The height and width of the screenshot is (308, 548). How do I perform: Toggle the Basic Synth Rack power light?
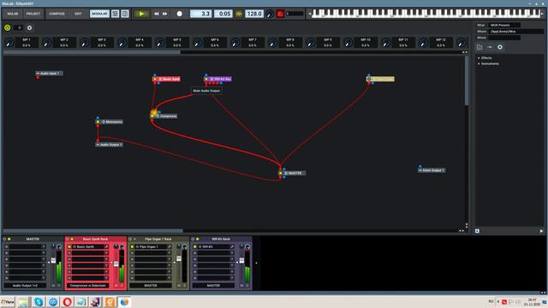(72, 240)
